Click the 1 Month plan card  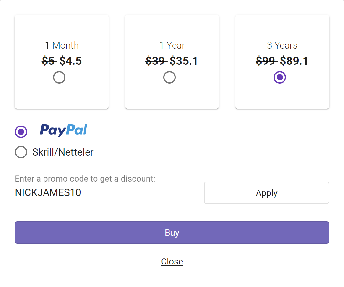pos(62,62)
